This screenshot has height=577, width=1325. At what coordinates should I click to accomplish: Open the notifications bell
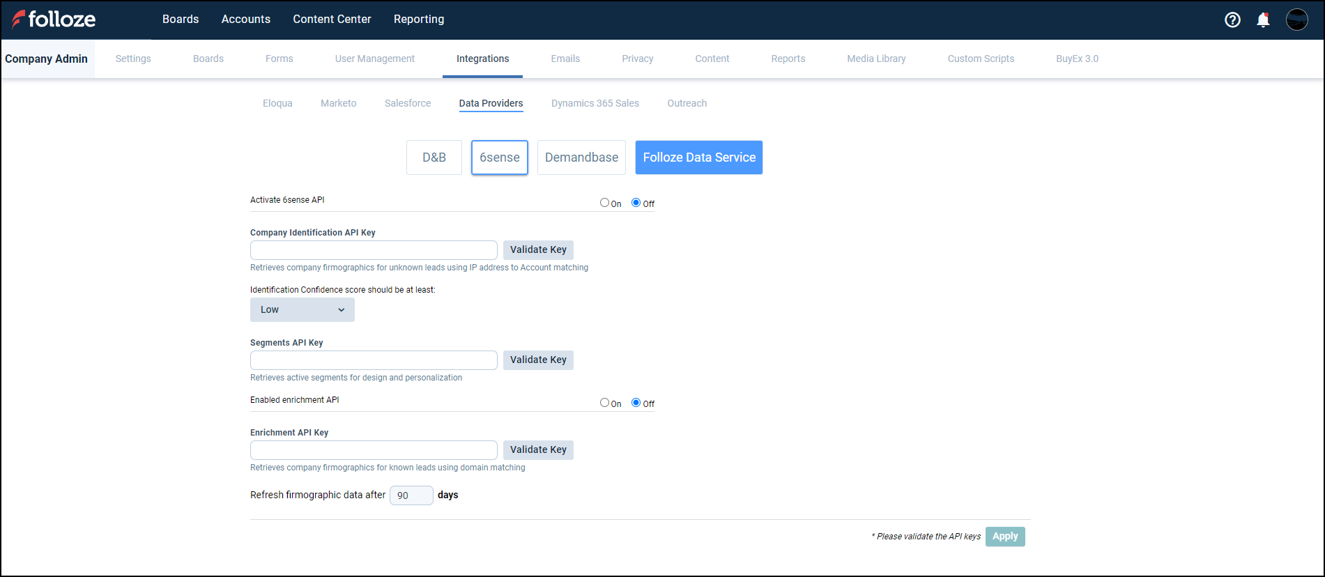pyautogui.click(x=1263, y=20)
